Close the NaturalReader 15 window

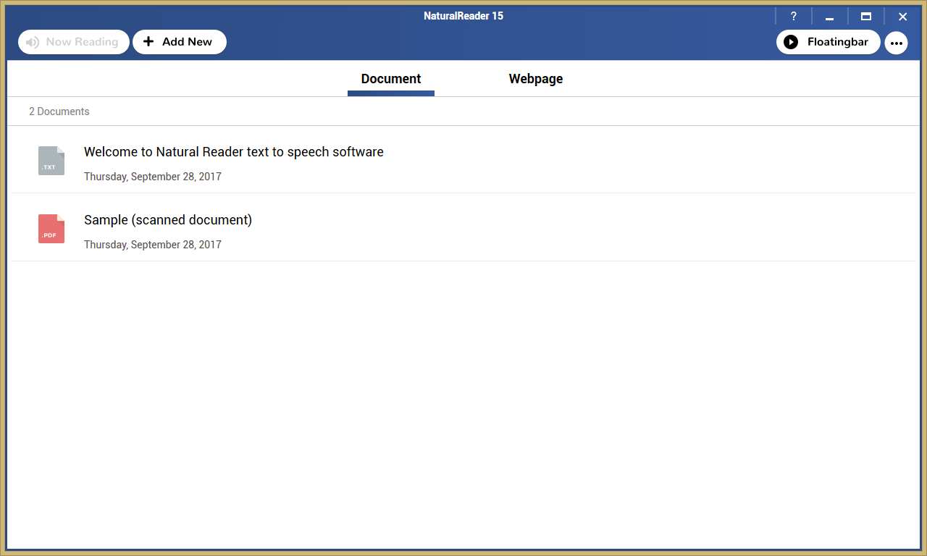click(x=903, y=17)
